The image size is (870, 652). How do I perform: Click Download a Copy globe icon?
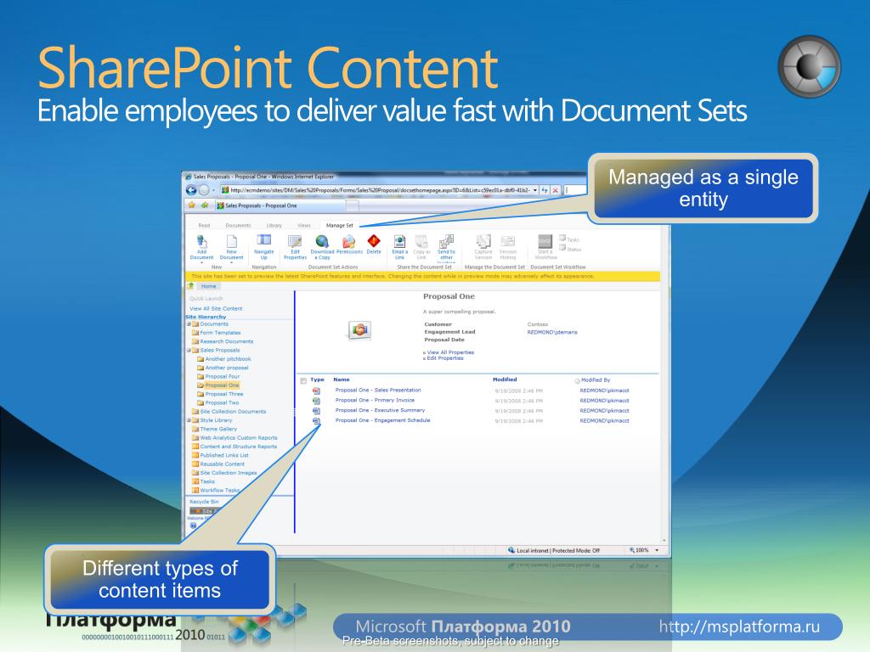(322, 241)
